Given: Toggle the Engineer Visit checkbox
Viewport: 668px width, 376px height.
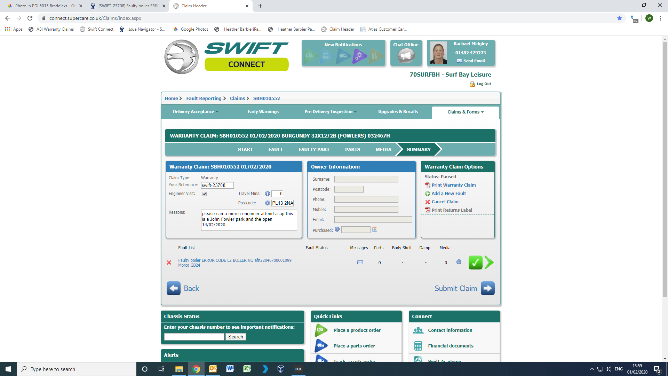Looking at the screenshot, I should tap(205, 194).
